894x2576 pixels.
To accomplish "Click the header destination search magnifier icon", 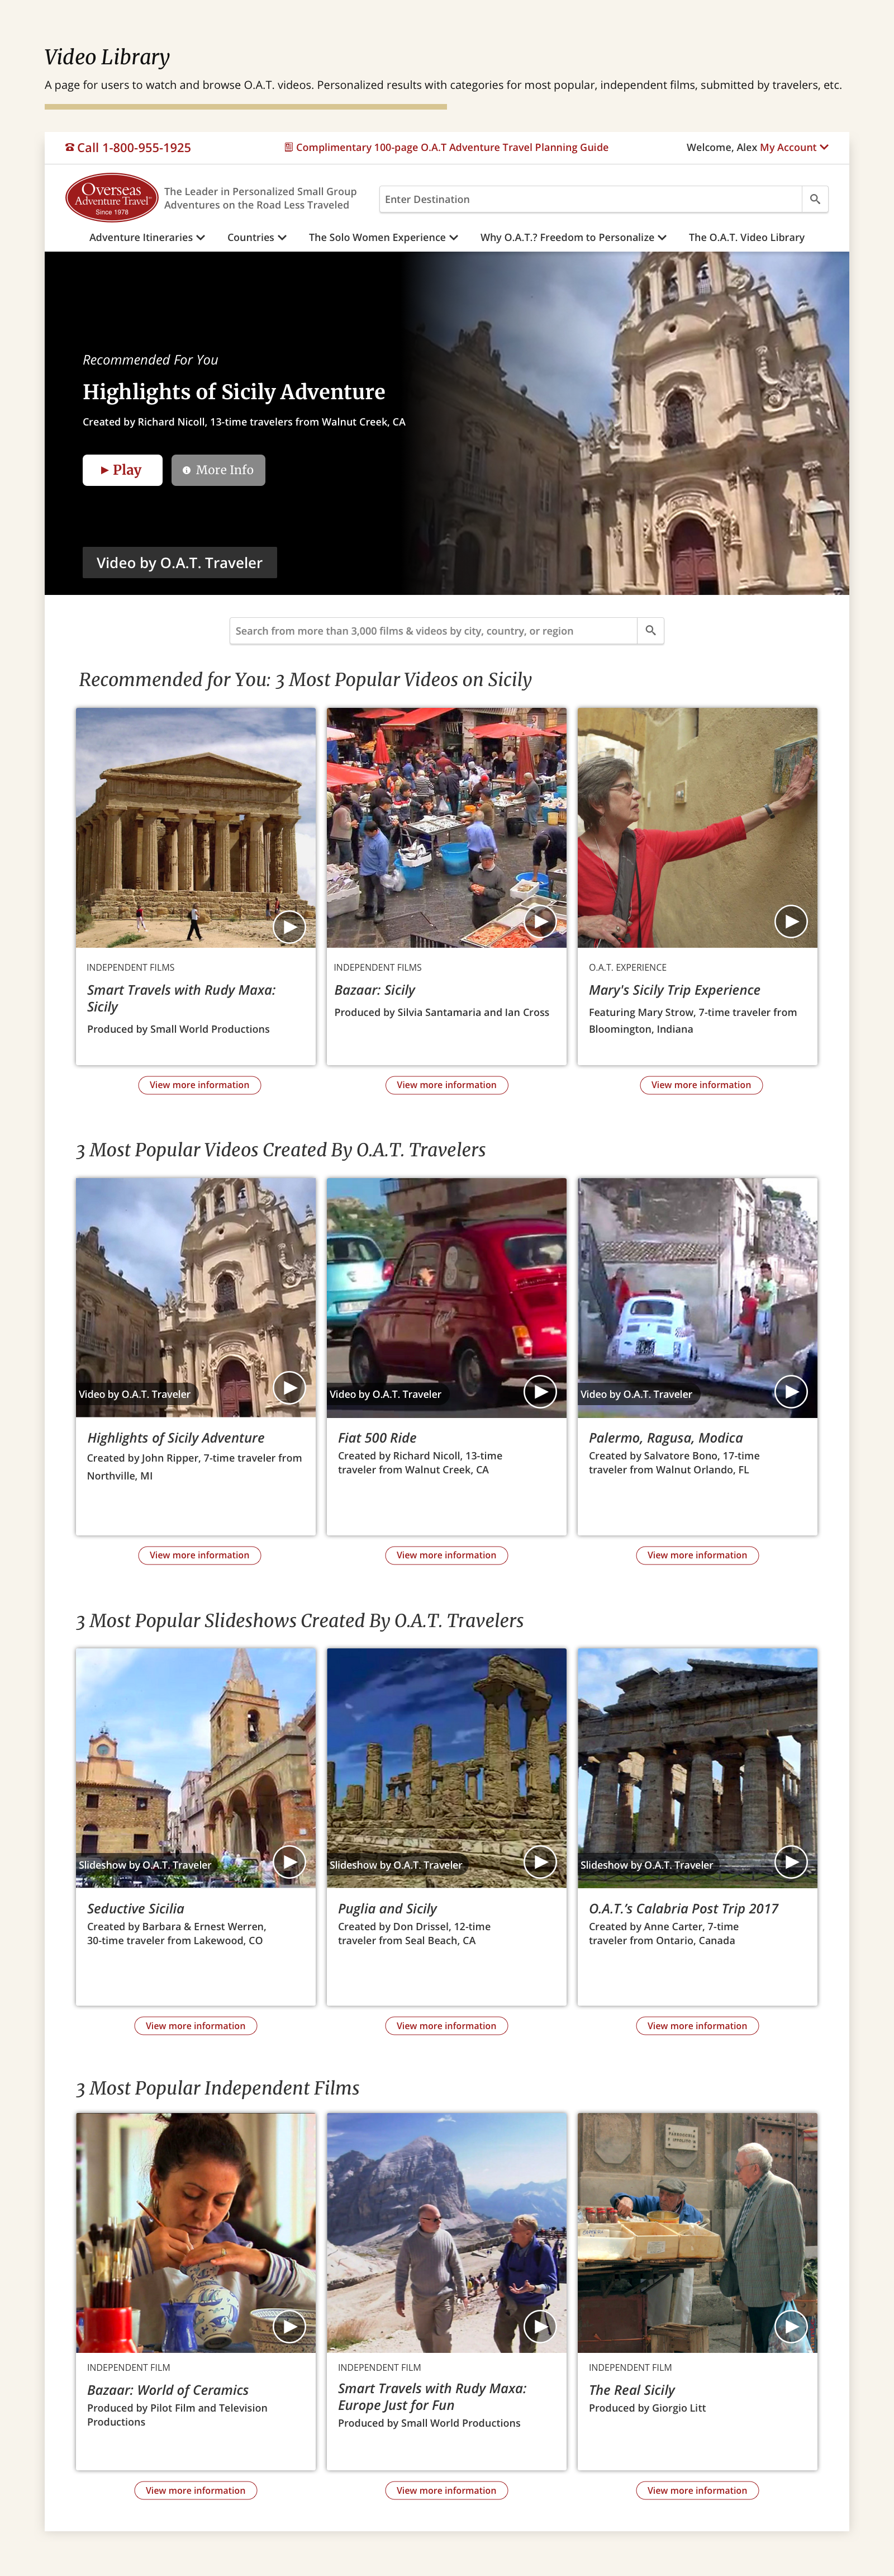I will pos(815,199).
